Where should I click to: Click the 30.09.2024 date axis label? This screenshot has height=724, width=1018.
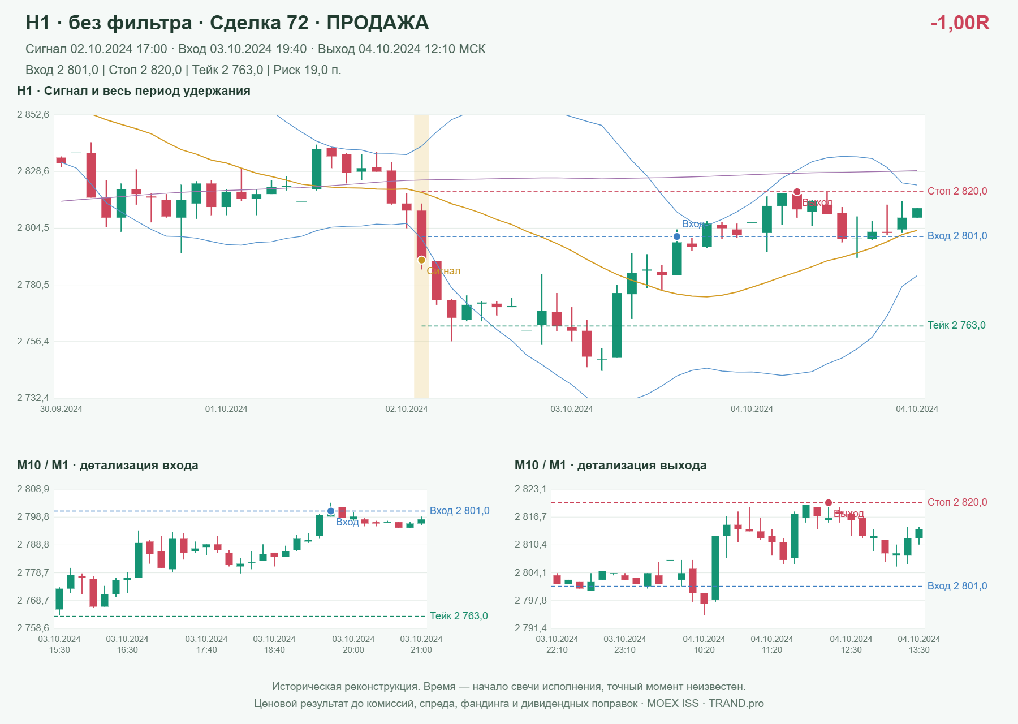(61, 409)
